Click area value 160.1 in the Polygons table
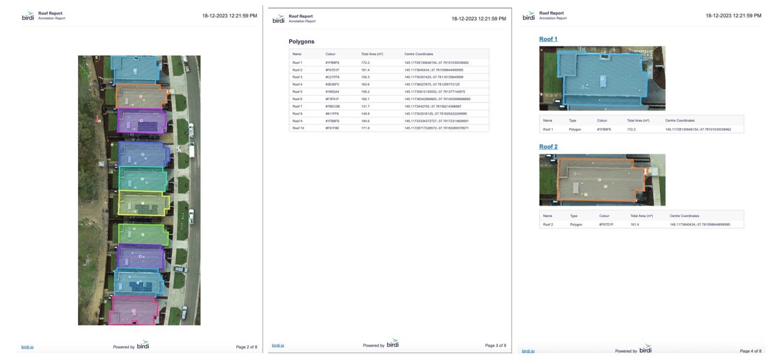Image resolution: width=774 pixels, height=358 pixels. tap(365, 99)
